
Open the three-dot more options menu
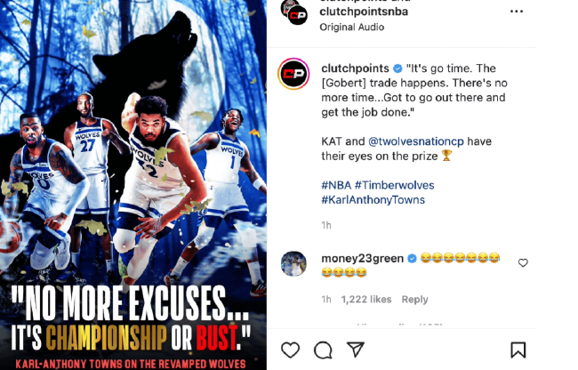coord(517,12)
